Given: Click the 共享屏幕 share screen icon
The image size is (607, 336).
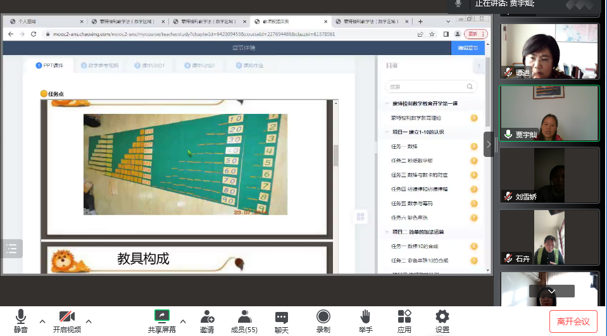Looking at the screenshot, I should pos(163,317).
